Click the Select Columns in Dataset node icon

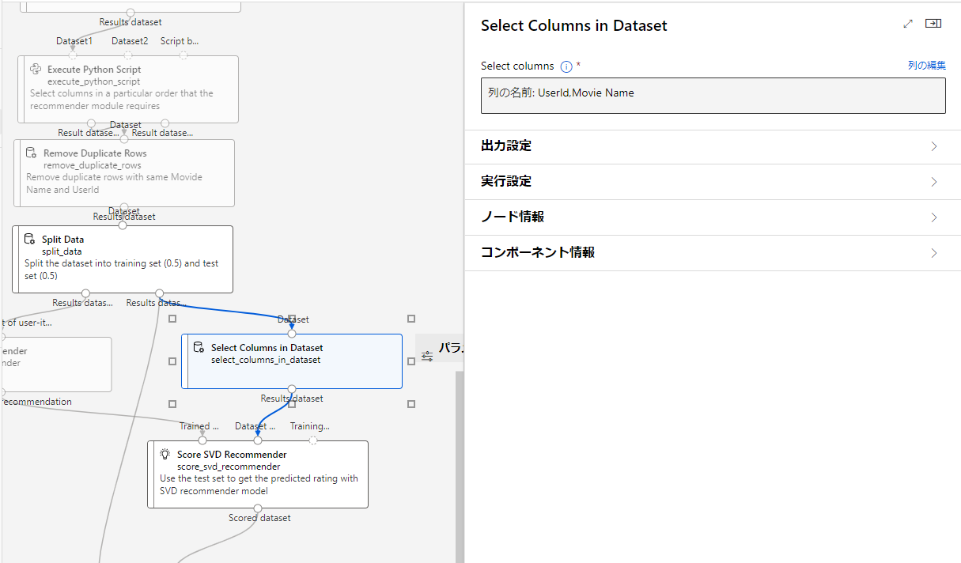(x=199, y=347)
